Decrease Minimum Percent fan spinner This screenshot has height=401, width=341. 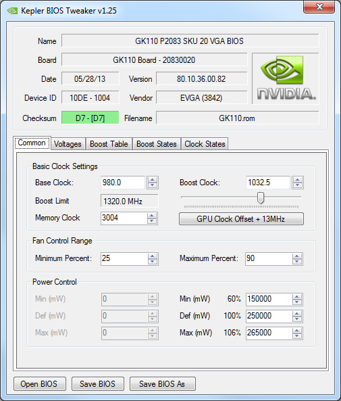click(x=153, y=262)
